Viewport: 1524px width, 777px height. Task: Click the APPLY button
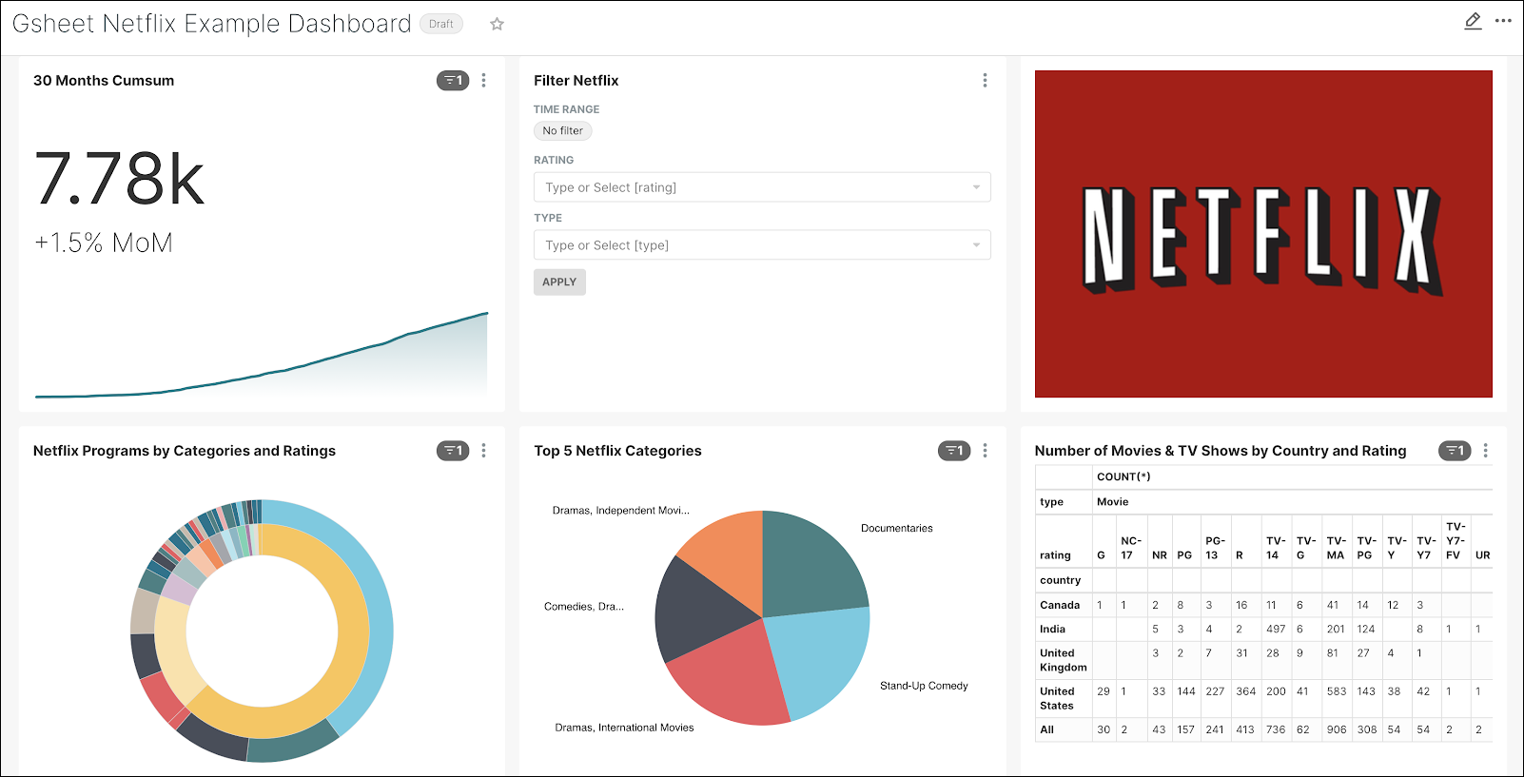559,282
